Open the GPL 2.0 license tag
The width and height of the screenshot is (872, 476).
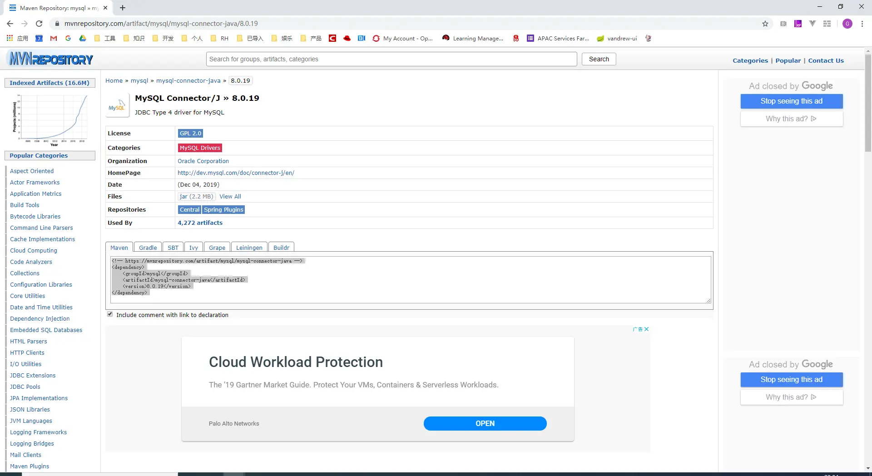[190, 134]
